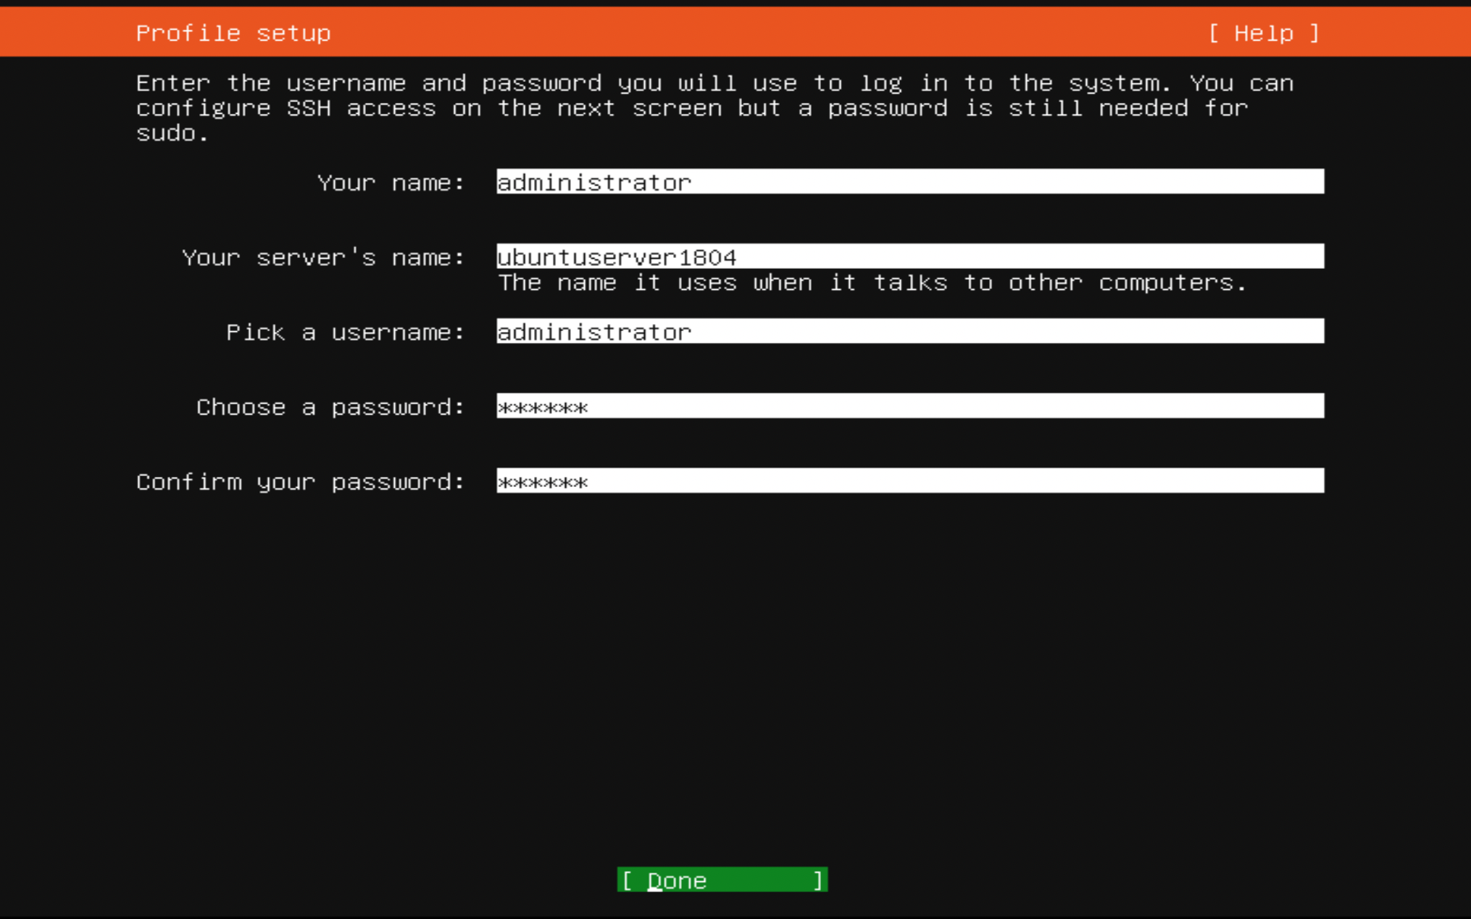Open the Help menu in header
Image resolution: width=1471 pixels, height=919 pixels.
[1264, 33]
